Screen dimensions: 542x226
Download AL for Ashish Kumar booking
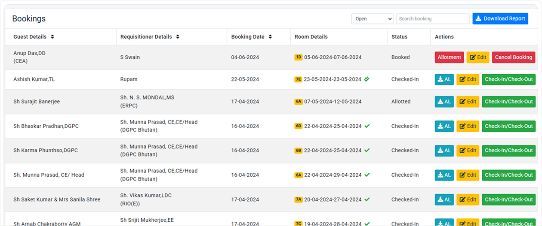[444, 79]
